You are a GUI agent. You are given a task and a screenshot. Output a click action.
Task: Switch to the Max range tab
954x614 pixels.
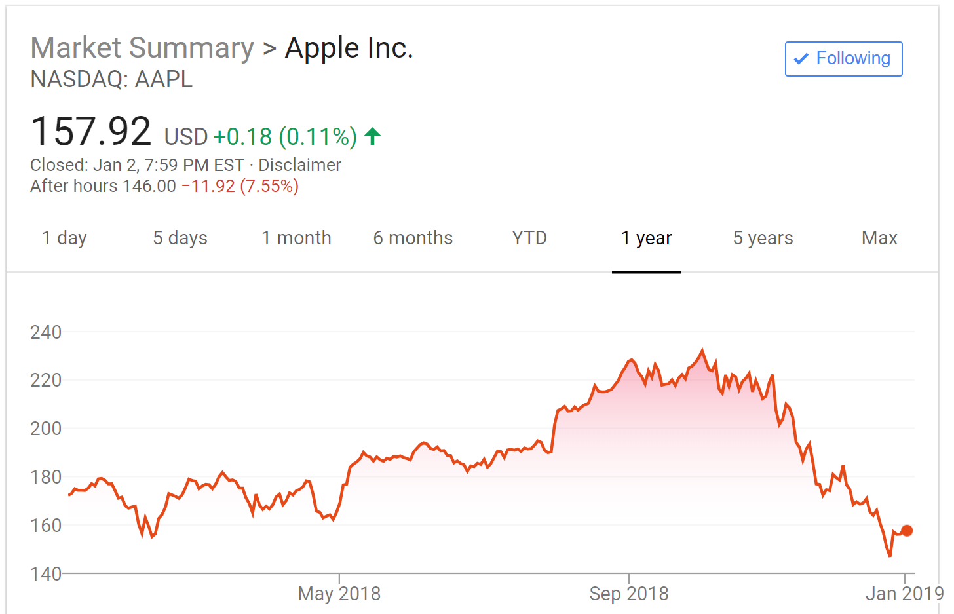tap(879, 238)
